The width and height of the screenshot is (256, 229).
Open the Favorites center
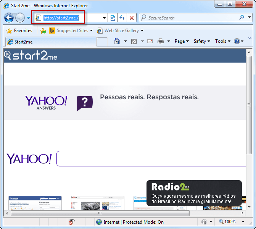(19, 31)
